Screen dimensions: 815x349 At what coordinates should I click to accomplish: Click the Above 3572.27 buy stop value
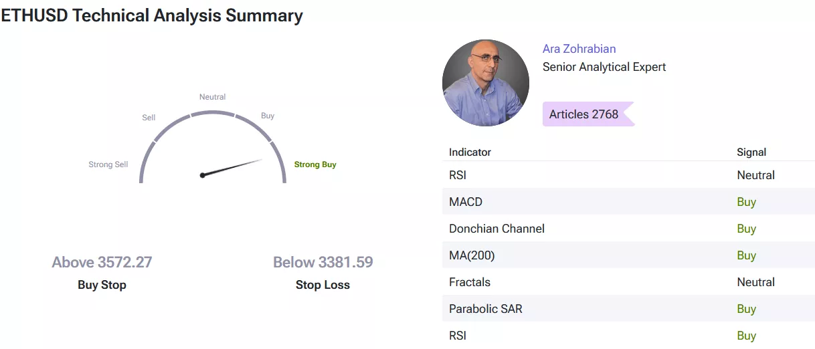tap(102, 262)
